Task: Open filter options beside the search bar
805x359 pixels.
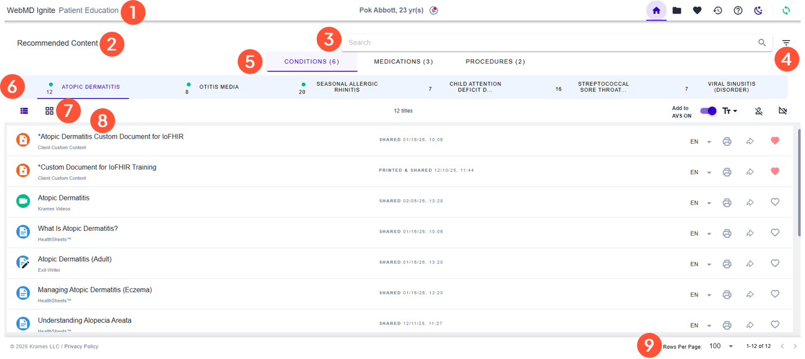Action: click(x=786, y=42)
